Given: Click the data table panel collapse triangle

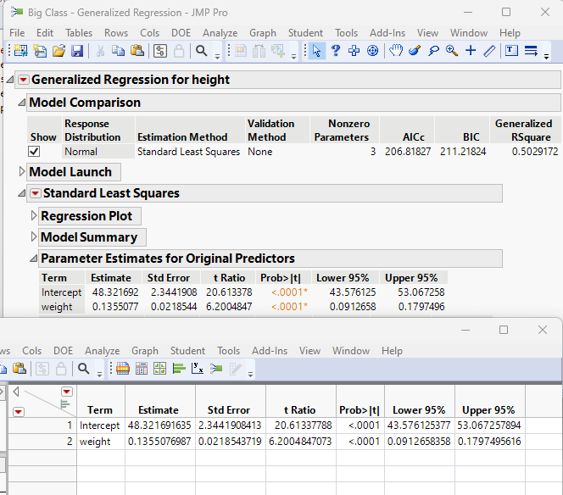Looking at the screenshot, I should click(16, 392).
